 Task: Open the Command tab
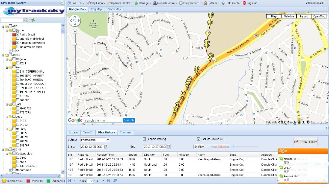126,132
